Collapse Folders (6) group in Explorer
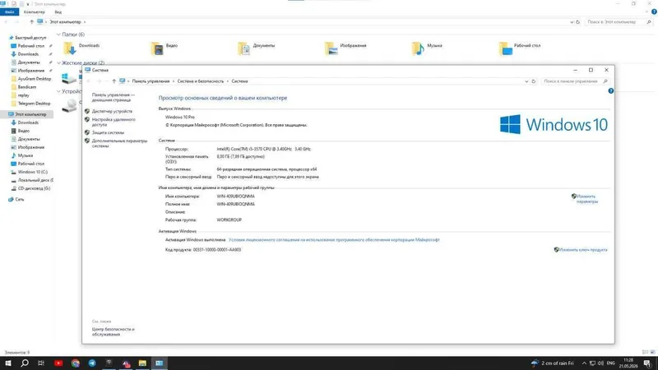Screen dimensions: 658x370 pyautogui.click(x=58, y=35)
